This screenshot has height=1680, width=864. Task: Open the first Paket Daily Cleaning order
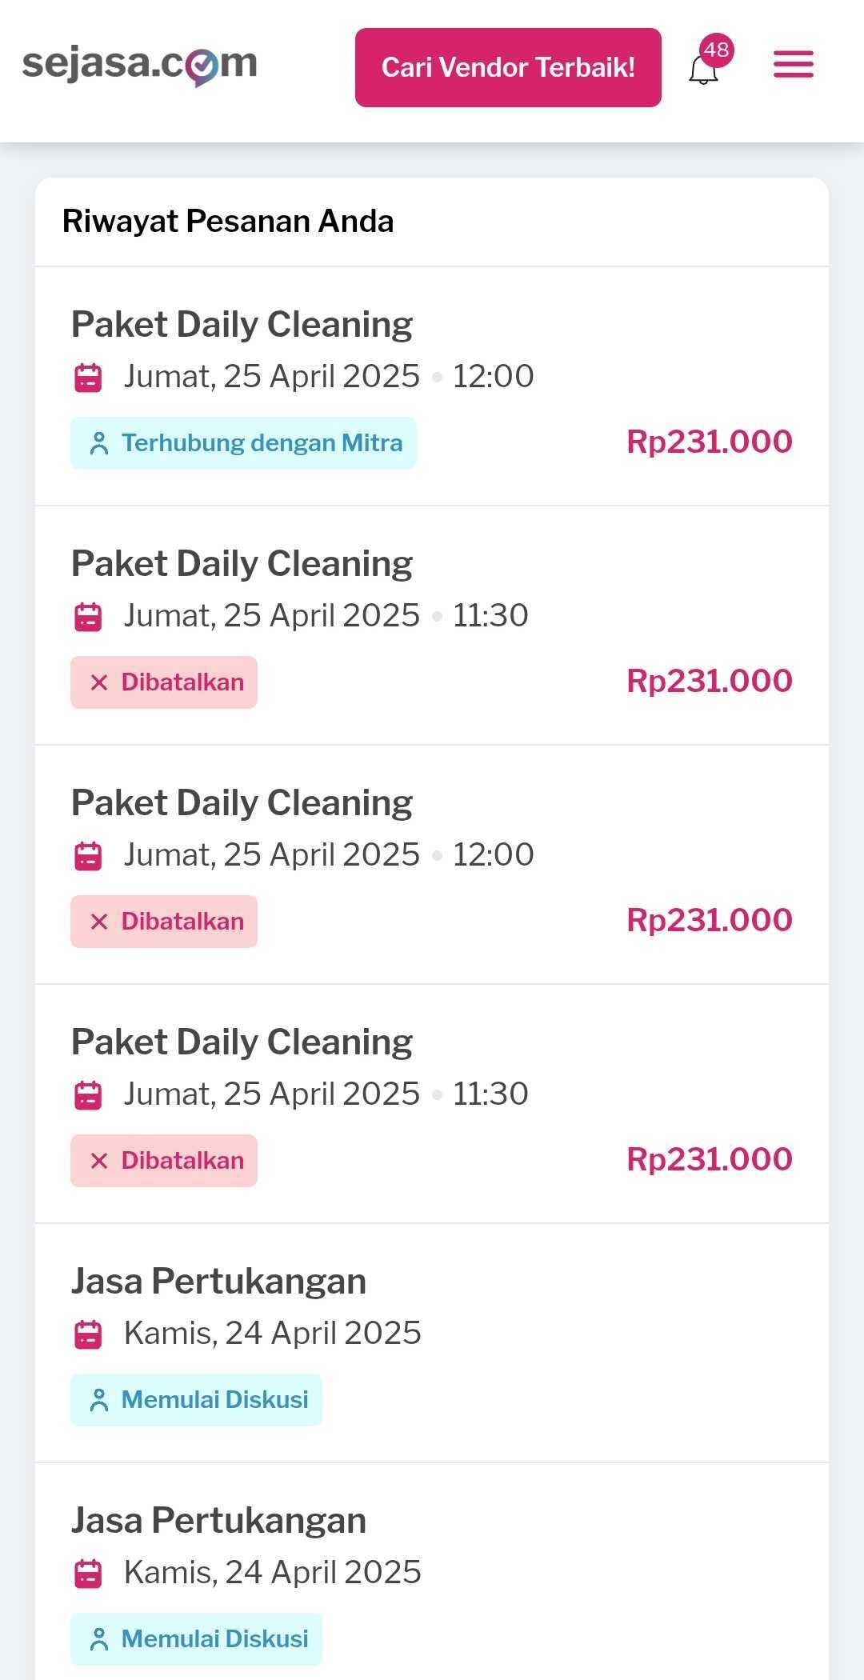[242, 325]
